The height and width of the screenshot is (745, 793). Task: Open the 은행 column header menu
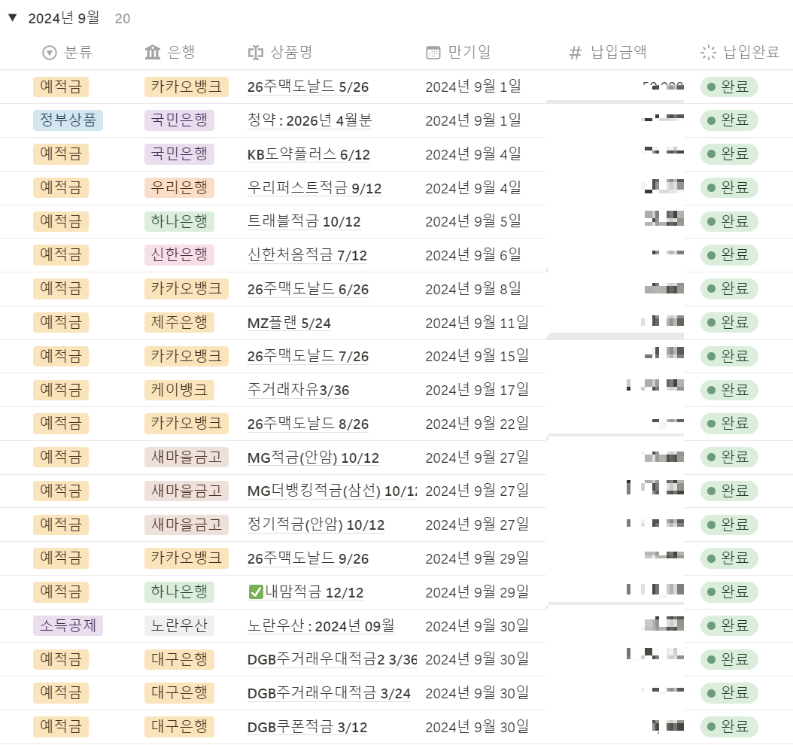(170, 52)
